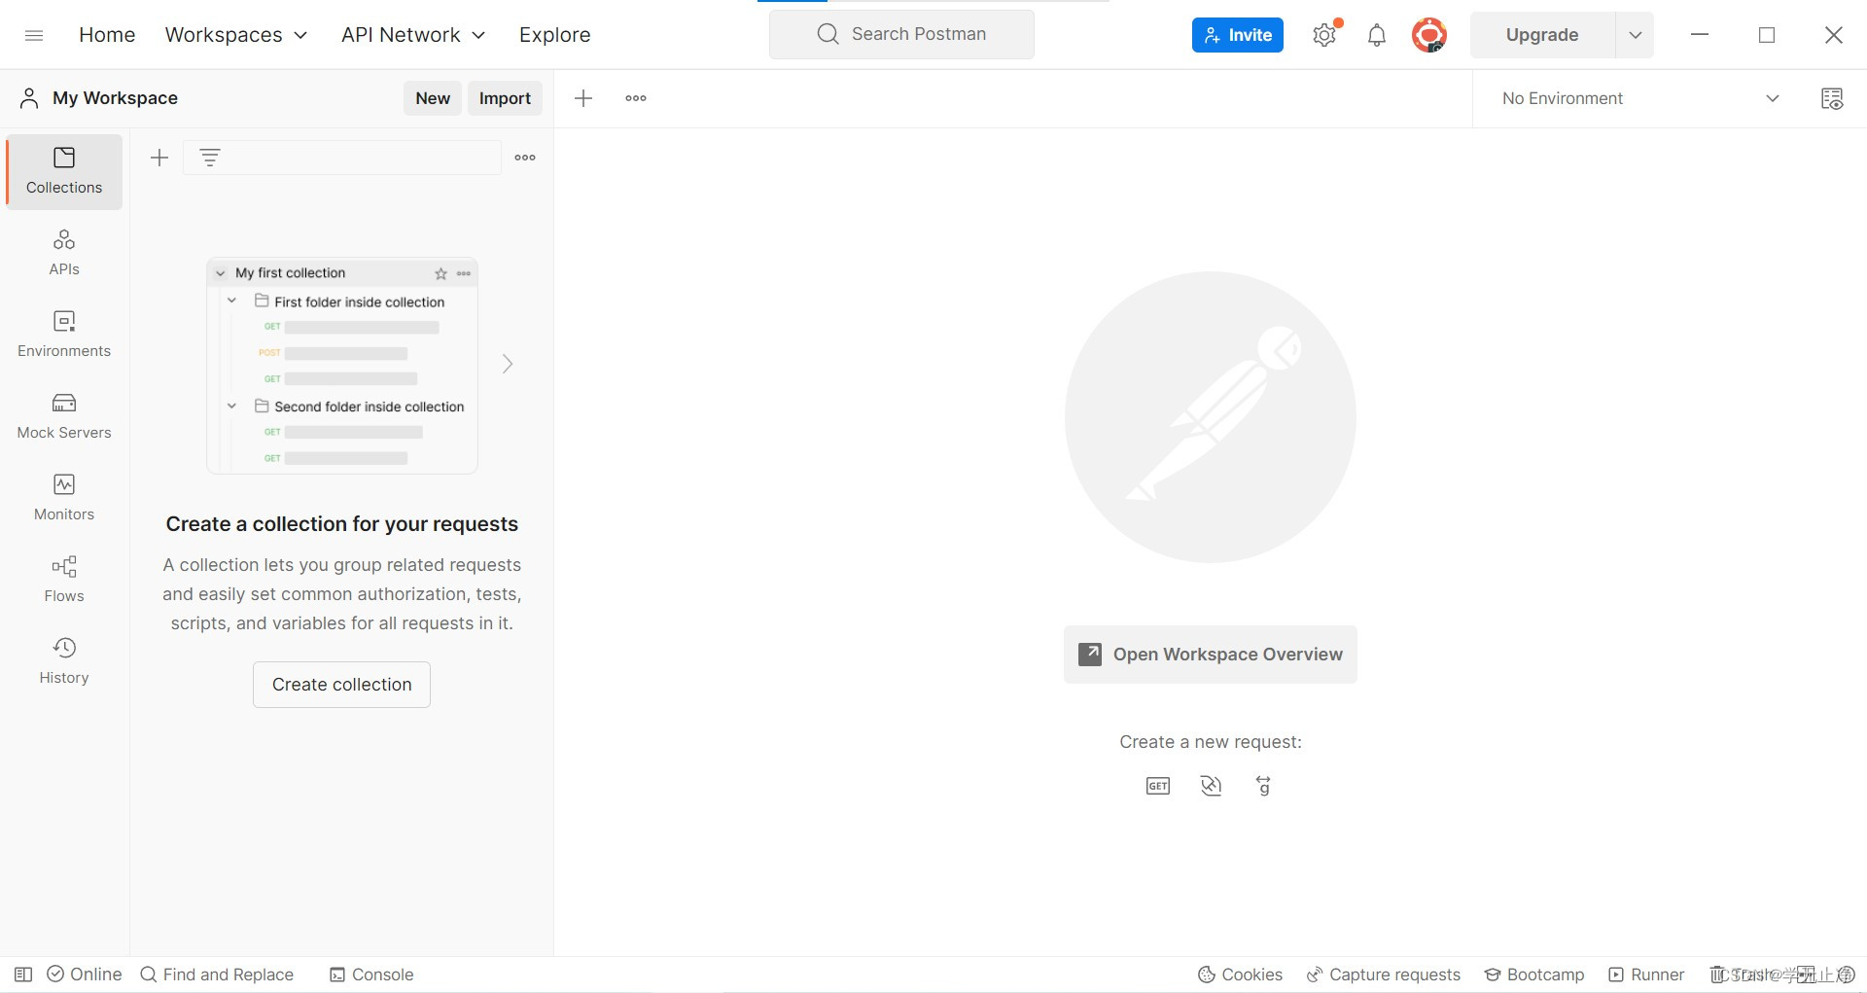Expand the Upgrade dropdown arrow
The image size is (1867, 993).
[1635, 35]
